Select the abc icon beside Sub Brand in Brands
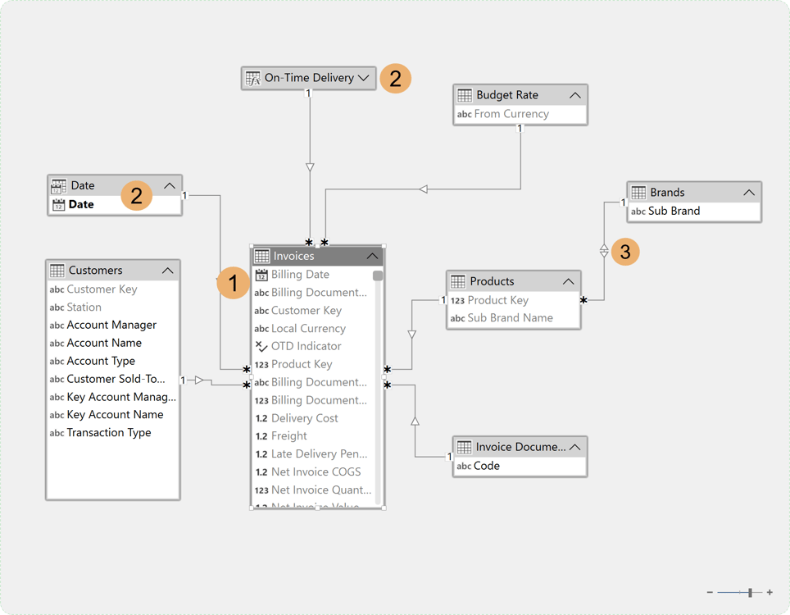Viewport: 790px width, 615px height. point(638,211)
